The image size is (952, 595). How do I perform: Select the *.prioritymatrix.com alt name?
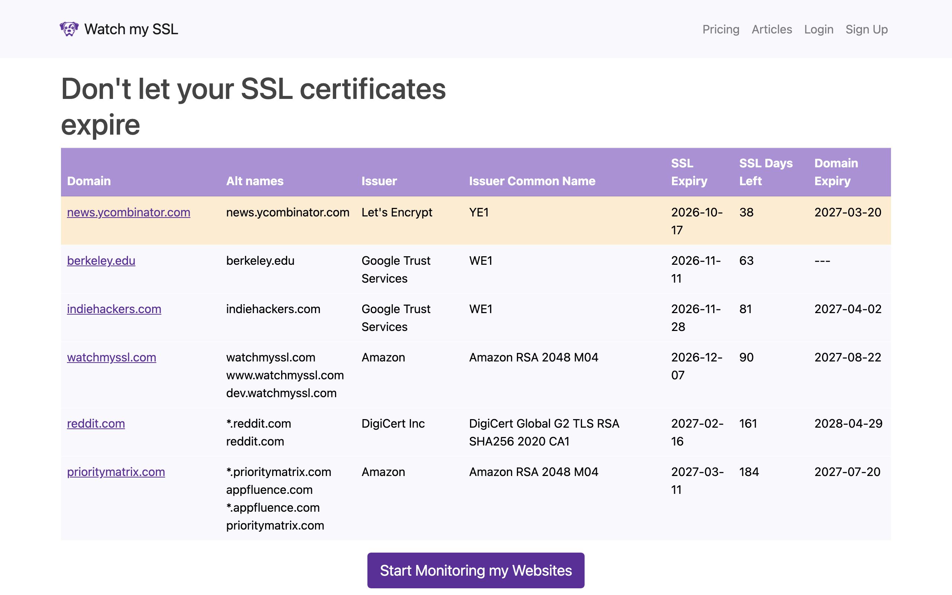(279, 472)
